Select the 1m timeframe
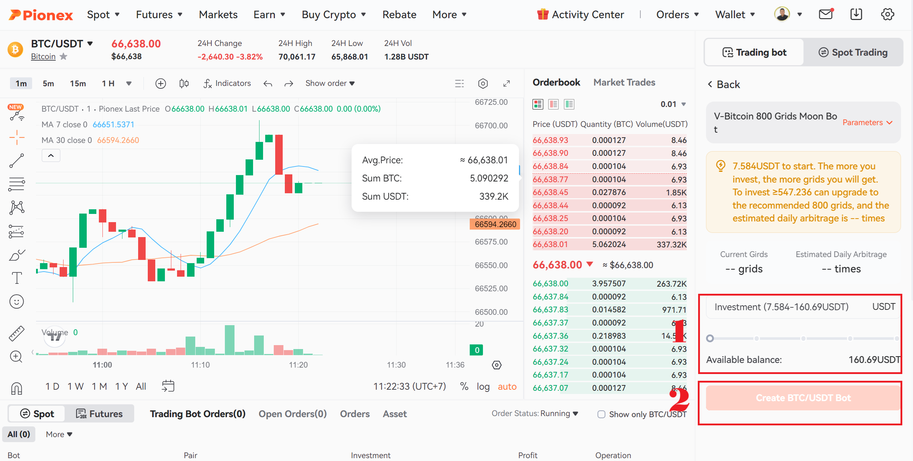913x461 pixels. [x=21, y=83]
